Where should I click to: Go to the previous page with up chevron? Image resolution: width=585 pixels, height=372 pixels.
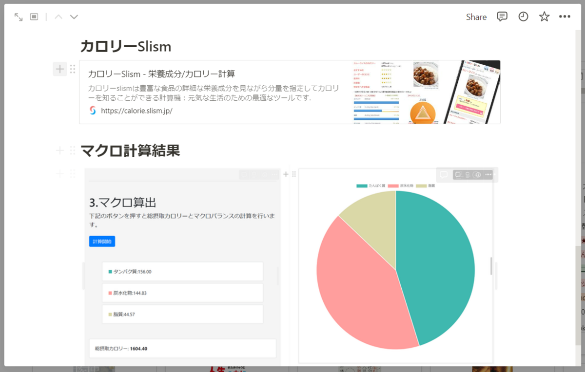pos(58,17)
